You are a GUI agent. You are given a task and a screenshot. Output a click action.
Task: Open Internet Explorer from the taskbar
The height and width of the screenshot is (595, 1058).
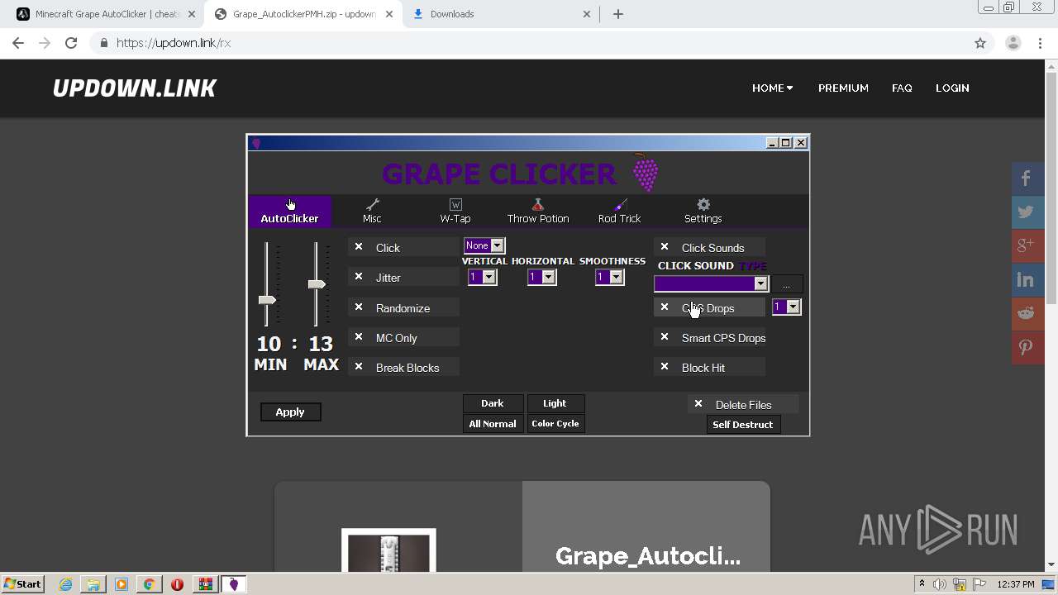pyautogui.click(x=65, y=584)
